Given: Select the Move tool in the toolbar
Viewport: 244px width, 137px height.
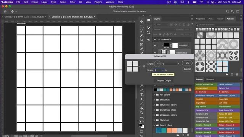Looking at the screenshot, I should 141,22.
